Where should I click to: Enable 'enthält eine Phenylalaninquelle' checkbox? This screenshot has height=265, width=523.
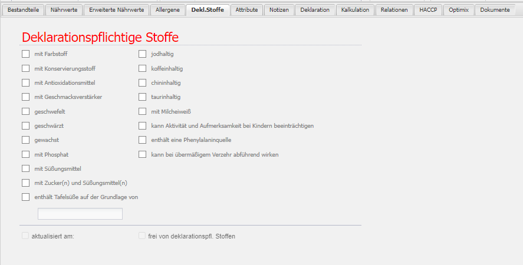pyautogui.click(x=142, y=140)
